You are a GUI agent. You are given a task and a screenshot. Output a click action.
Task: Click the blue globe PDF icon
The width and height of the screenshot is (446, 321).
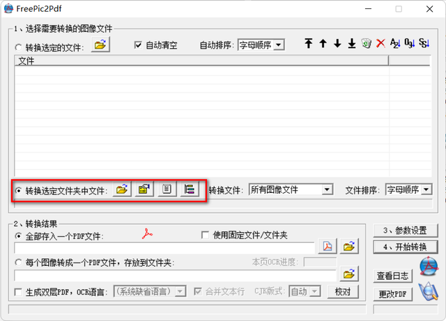[x=429, y=266]
